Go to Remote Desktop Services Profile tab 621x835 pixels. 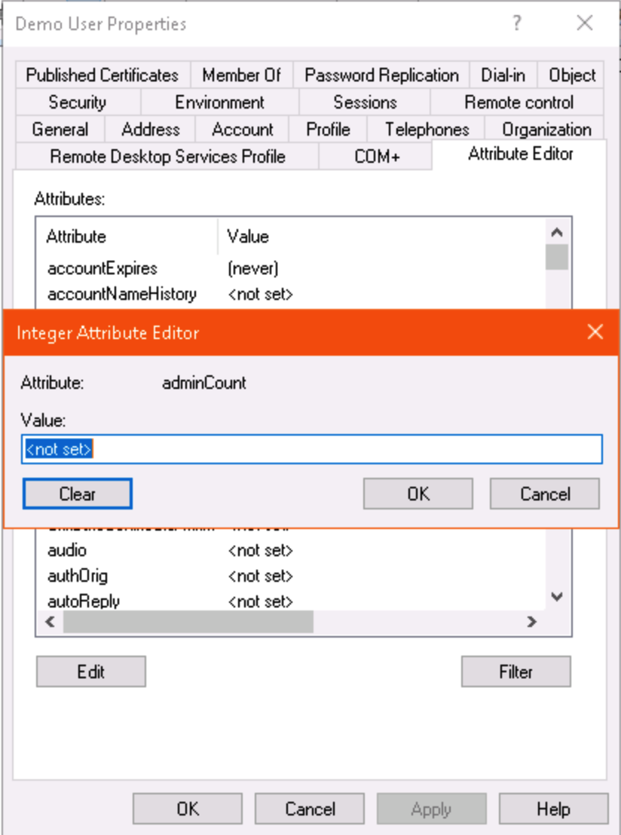pos(167,157)
